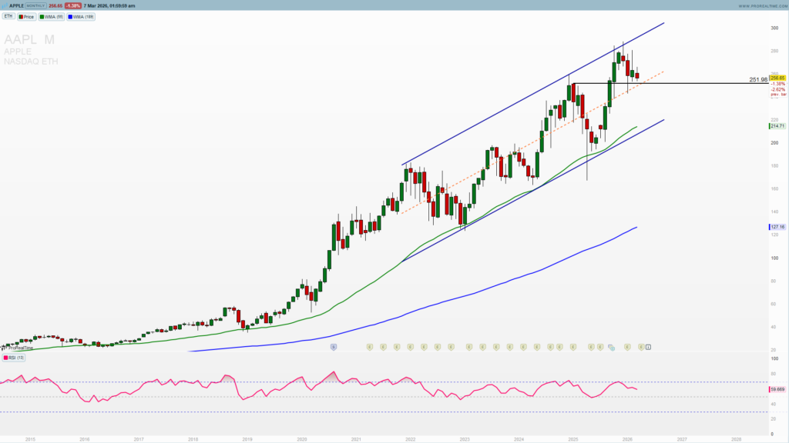
Task: Click the 251.98 horizontal level label
Action: (x=757, y=79)
